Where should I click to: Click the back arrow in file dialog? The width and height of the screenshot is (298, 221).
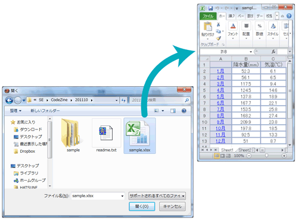(x=9, y=100)
